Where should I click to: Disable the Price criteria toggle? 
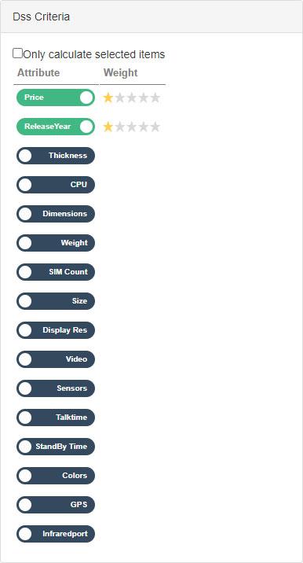pos(56,98)
